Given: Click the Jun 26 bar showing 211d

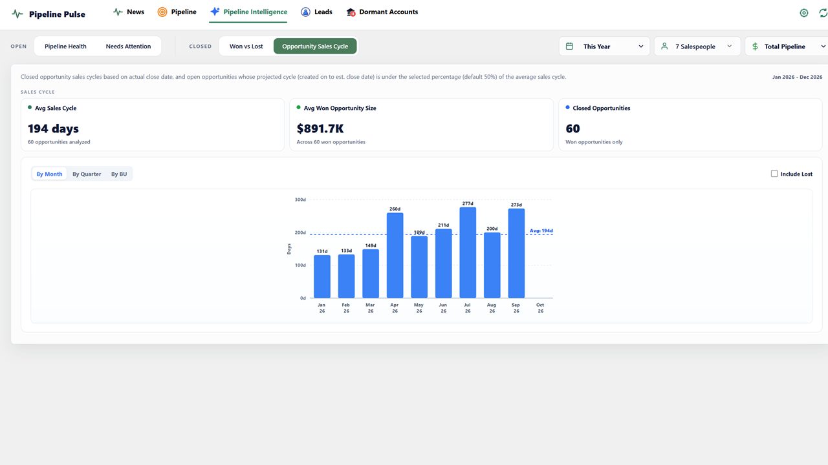Looking at the screenshot, I should pyautogui.click(x=443, y=263).
